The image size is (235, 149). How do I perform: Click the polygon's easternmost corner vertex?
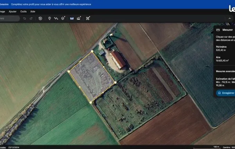click(115, 83)
